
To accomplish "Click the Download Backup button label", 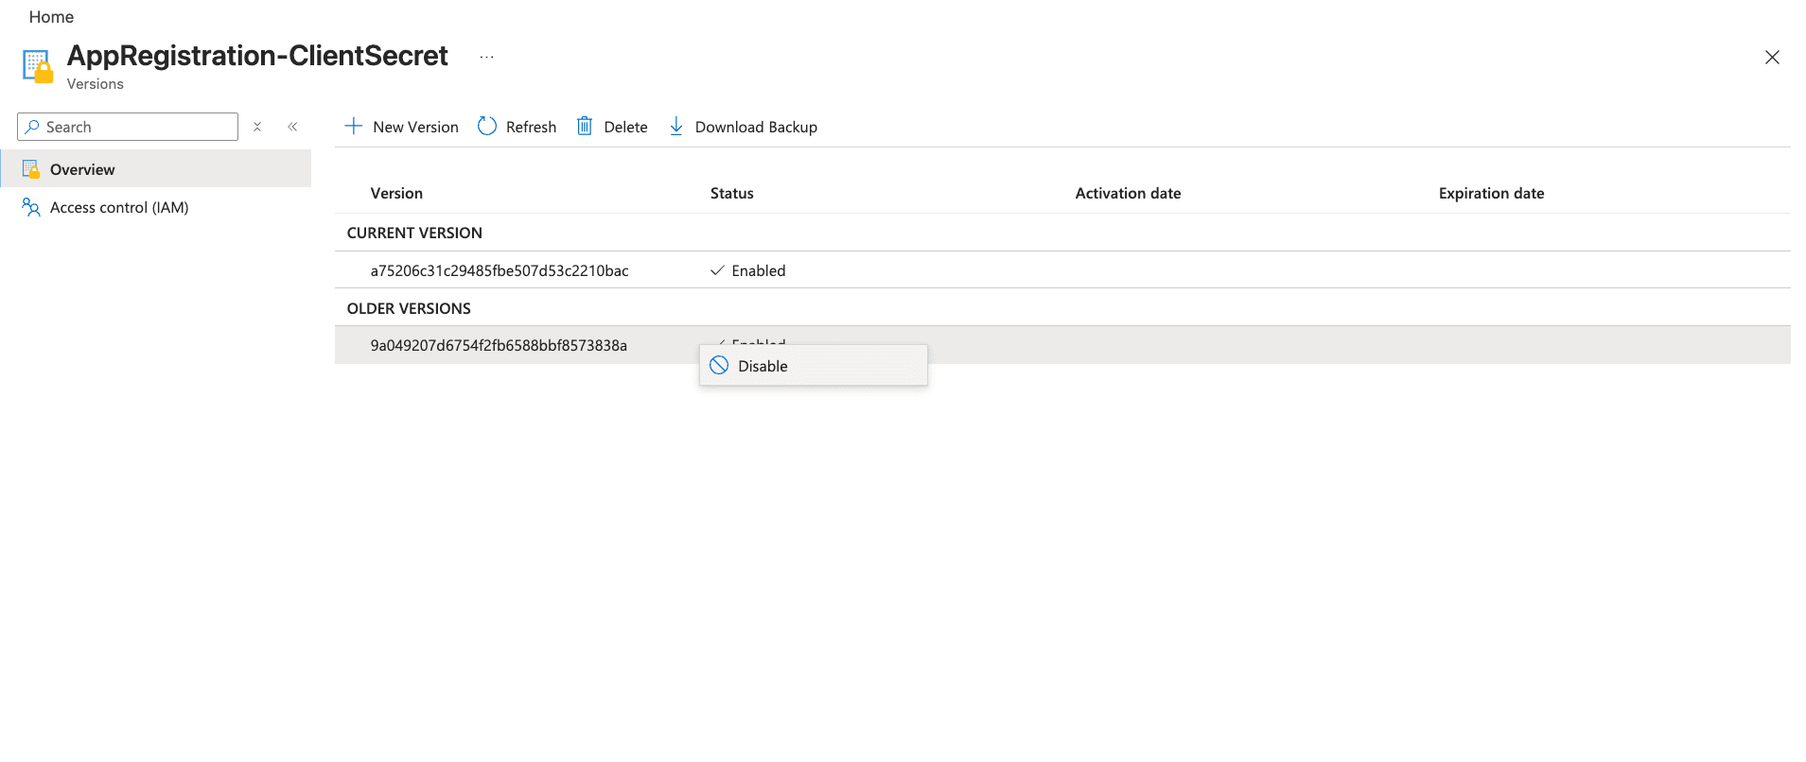I will (x=756, y=127).
